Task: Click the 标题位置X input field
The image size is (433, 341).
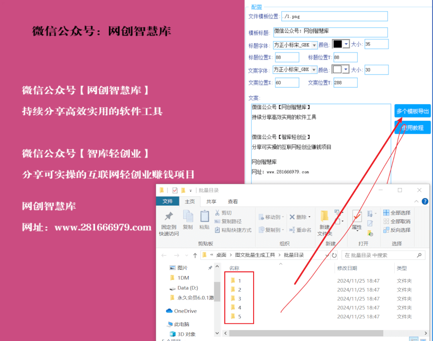Action: 287,57
